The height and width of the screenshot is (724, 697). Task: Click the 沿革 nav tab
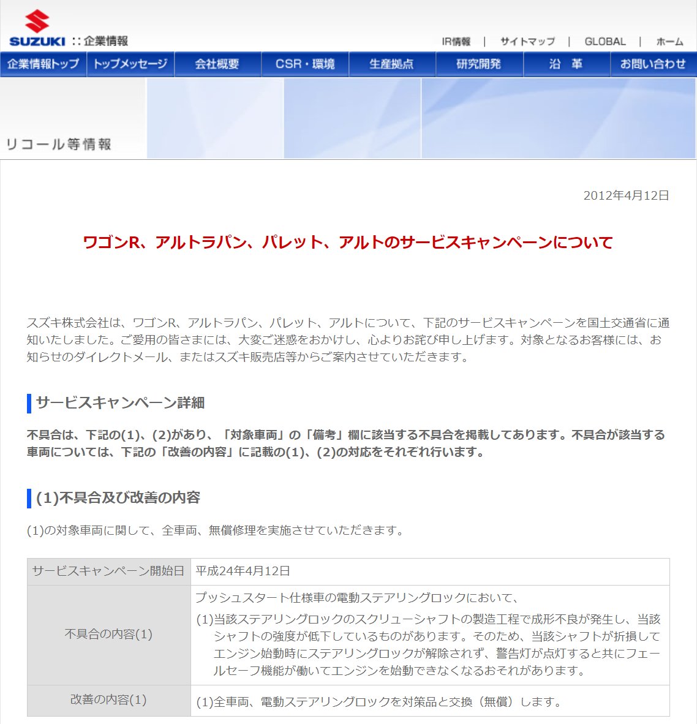[x=567, y=64]
